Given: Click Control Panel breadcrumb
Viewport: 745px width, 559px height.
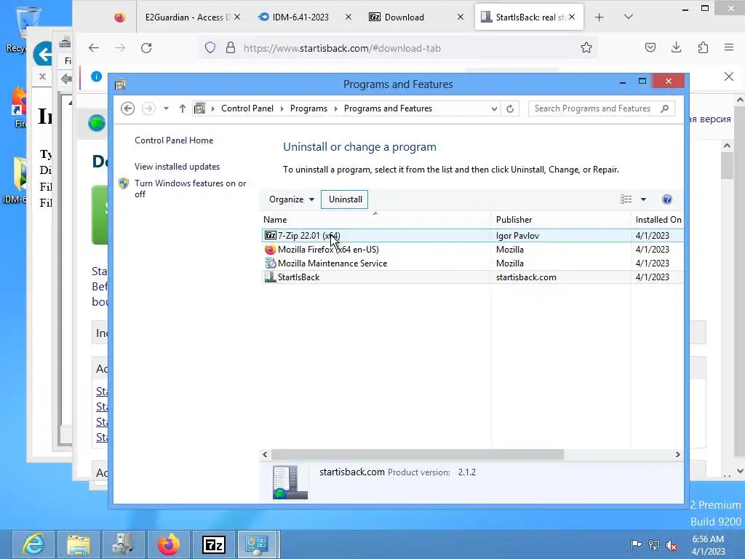Looking at the screenshot, I should (247, 108).
